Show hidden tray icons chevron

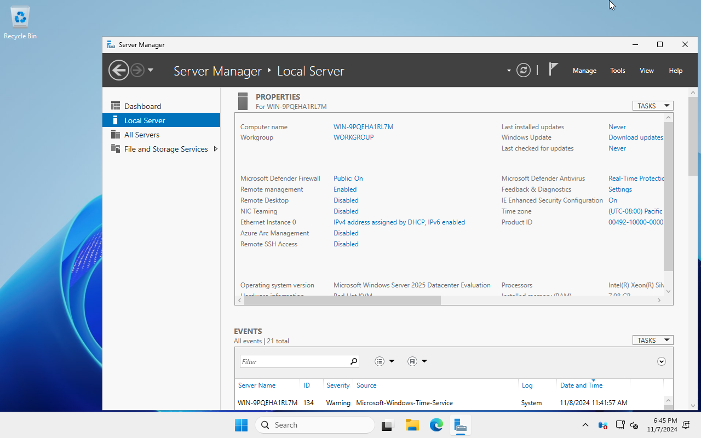585,425
